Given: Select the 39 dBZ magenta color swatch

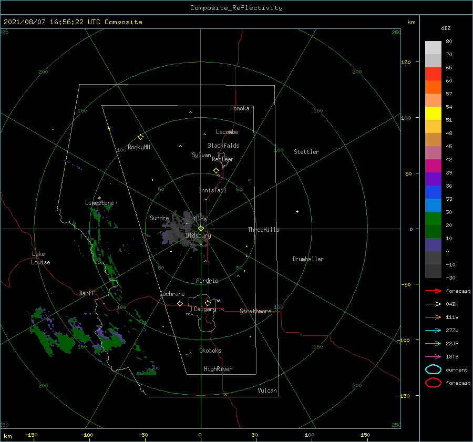Looking at the screenshot, I should (433, 166).
